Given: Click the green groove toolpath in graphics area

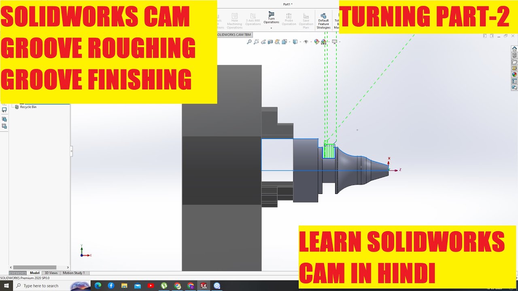Looking at the screenshot, I should point(329,151).
